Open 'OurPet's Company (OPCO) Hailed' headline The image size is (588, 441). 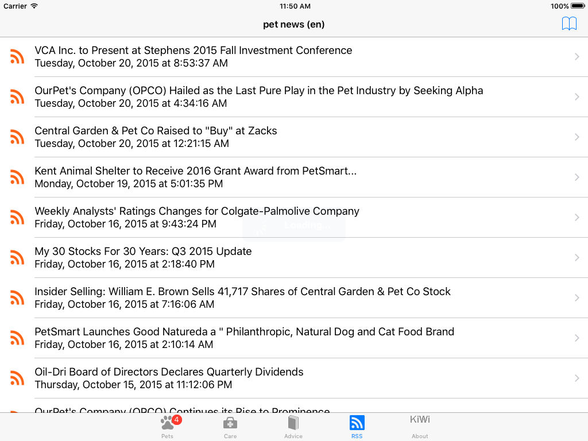[259, 90]
